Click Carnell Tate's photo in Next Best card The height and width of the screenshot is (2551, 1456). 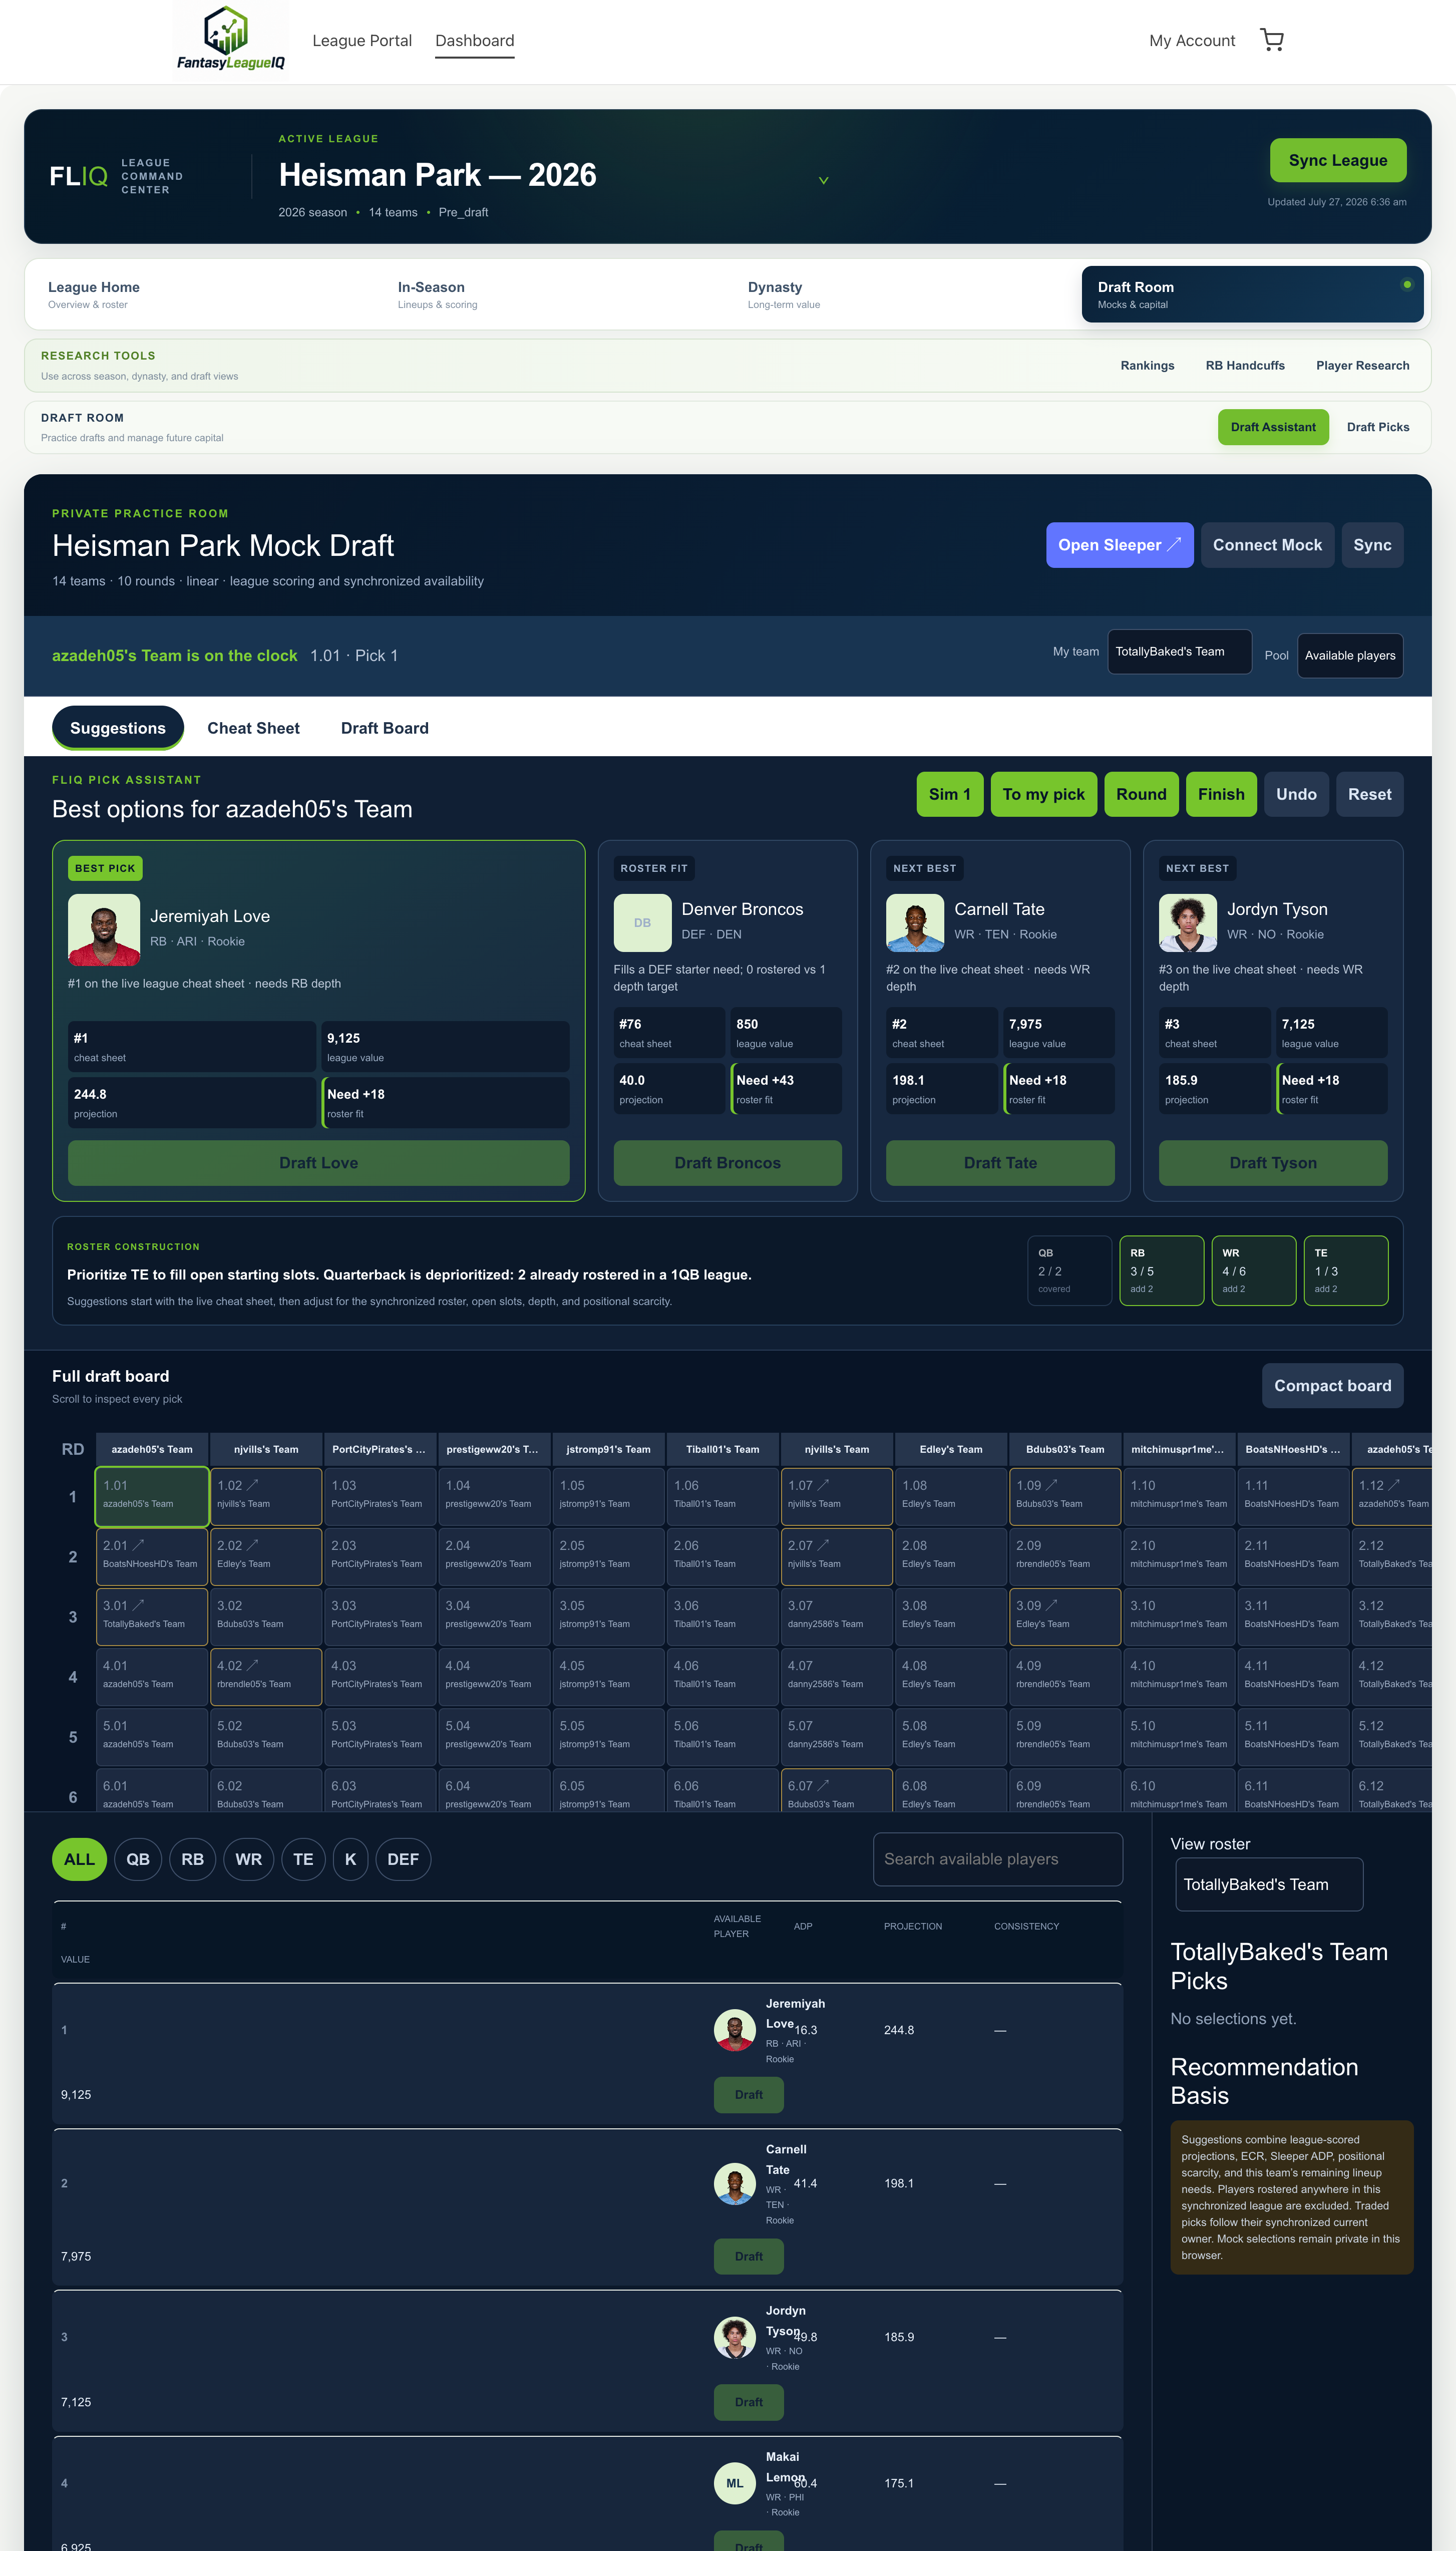pos(914,922)
